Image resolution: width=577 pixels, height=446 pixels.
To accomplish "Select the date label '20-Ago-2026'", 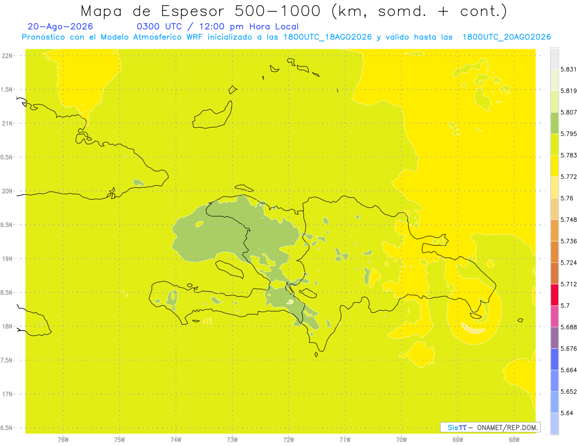I will [x=61, y=26].
